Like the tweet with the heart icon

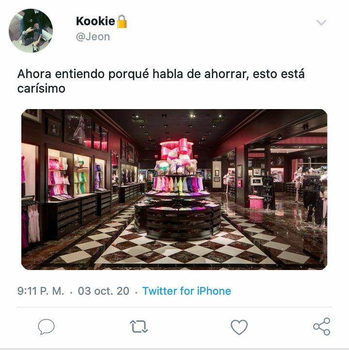click(x=239, y=327)
